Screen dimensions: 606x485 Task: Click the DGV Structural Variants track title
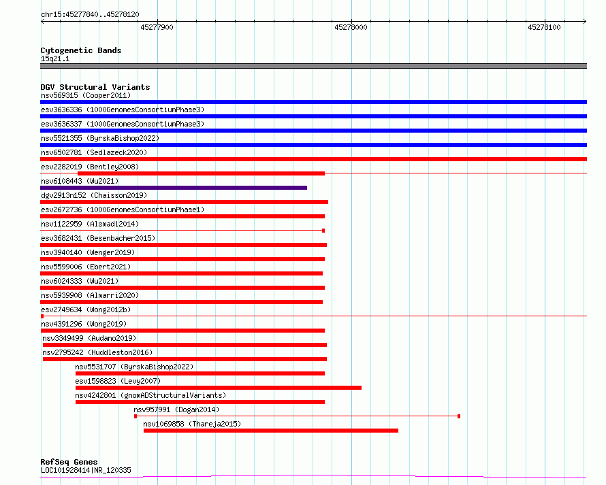[x=95, y=87]
